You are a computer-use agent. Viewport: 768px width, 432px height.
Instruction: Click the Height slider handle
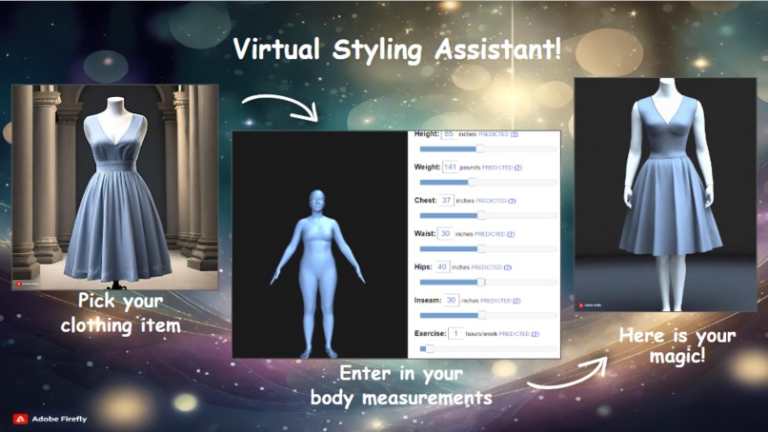(x=480, y=148)
